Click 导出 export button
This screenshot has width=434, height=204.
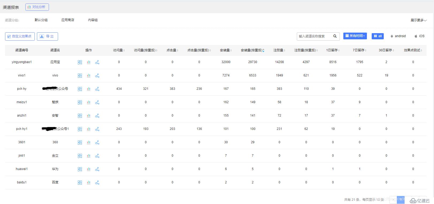pos(47,36)
